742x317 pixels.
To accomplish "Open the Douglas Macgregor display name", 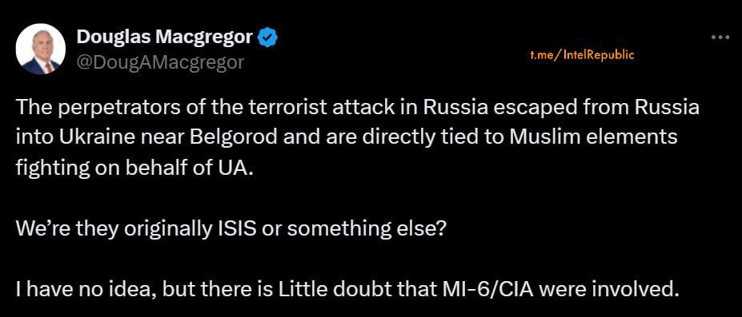I will tap(164, 37).
